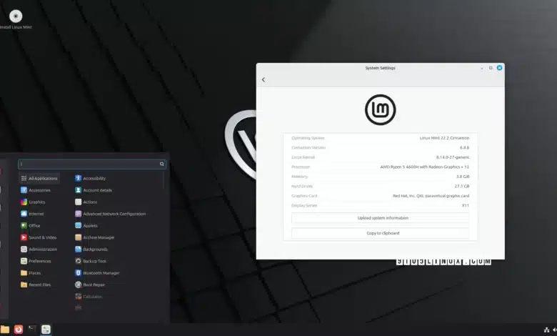Click the AMD Ryzen 5 4600H processor text
This screenshot has width=557, height=336.
(424, 167)
